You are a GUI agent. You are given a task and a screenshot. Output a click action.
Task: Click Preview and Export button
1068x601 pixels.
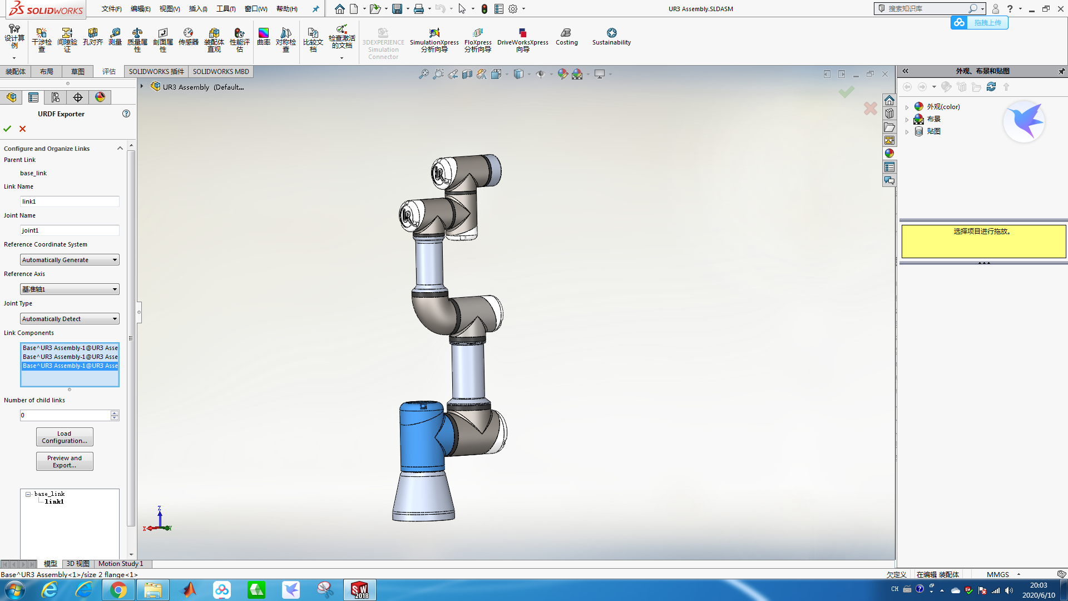[x=65, y=461]
